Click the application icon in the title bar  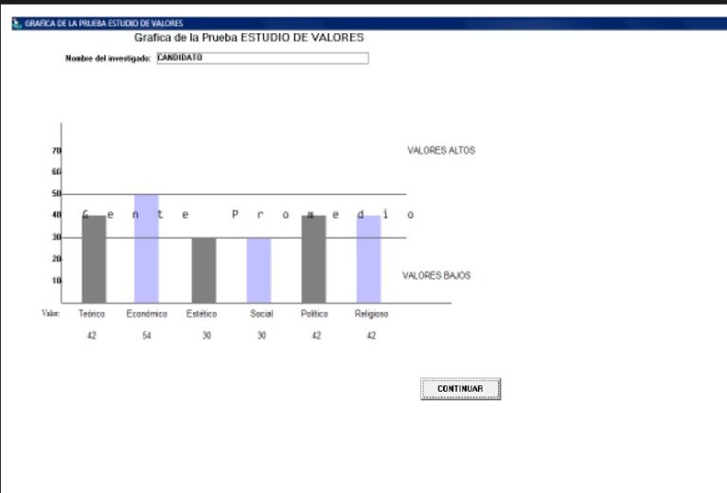pyautogui.click(x=16, y=24)
